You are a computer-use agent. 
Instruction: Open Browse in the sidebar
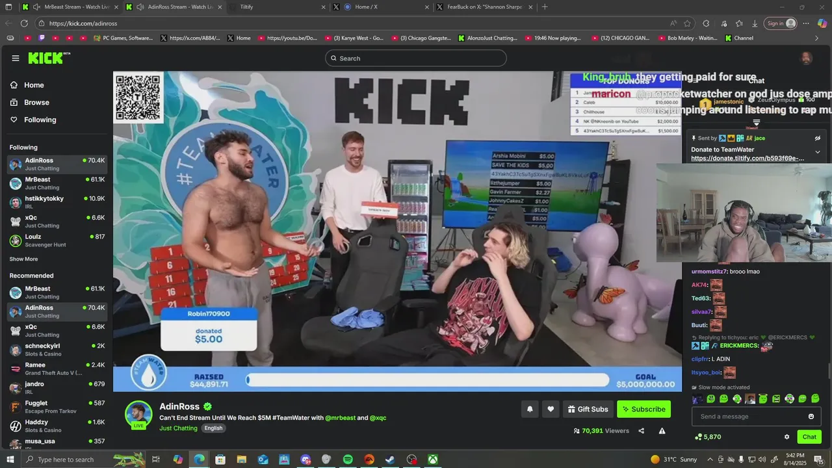[36, 103]
